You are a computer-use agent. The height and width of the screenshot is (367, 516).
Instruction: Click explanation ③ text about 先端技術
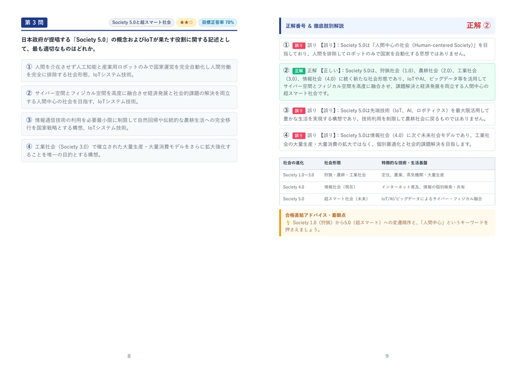[386, 115]
